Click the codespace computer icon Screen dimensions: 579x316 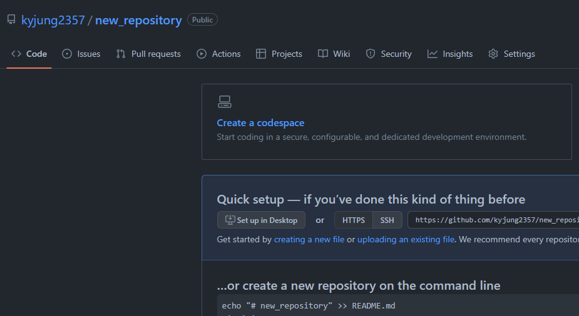(225, 102)
